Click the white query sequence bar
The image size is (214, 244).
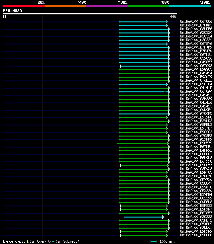click(x=90, y=14)
